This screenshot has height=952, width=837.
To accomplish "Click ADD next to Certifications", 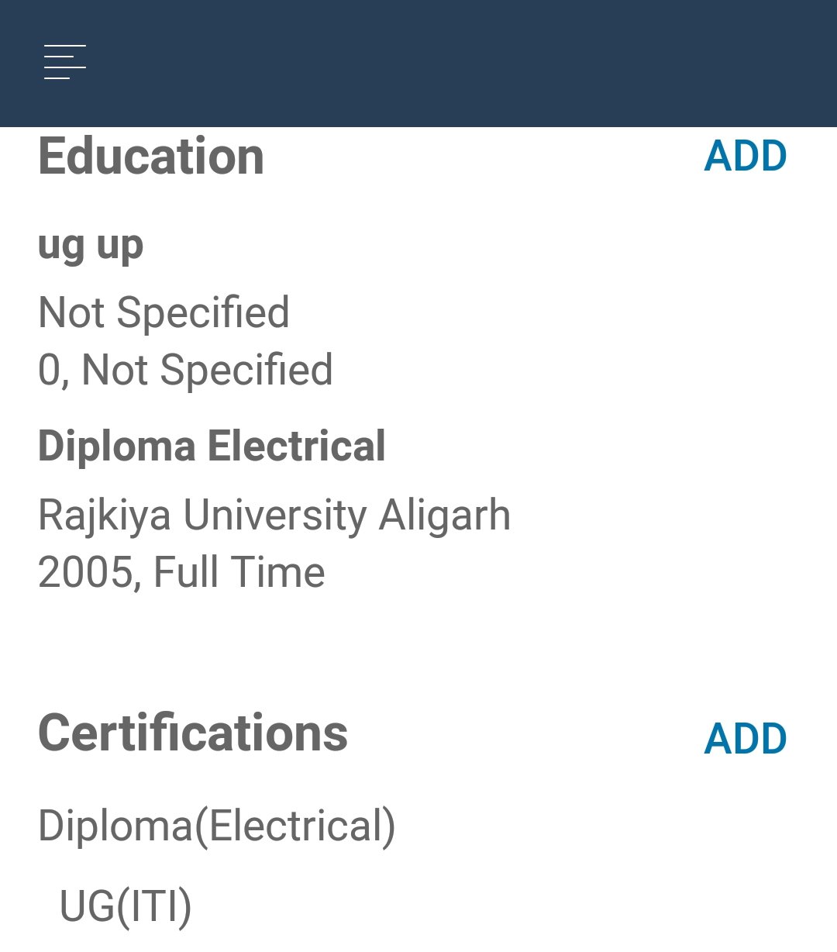I will click(x=745, y=739).
